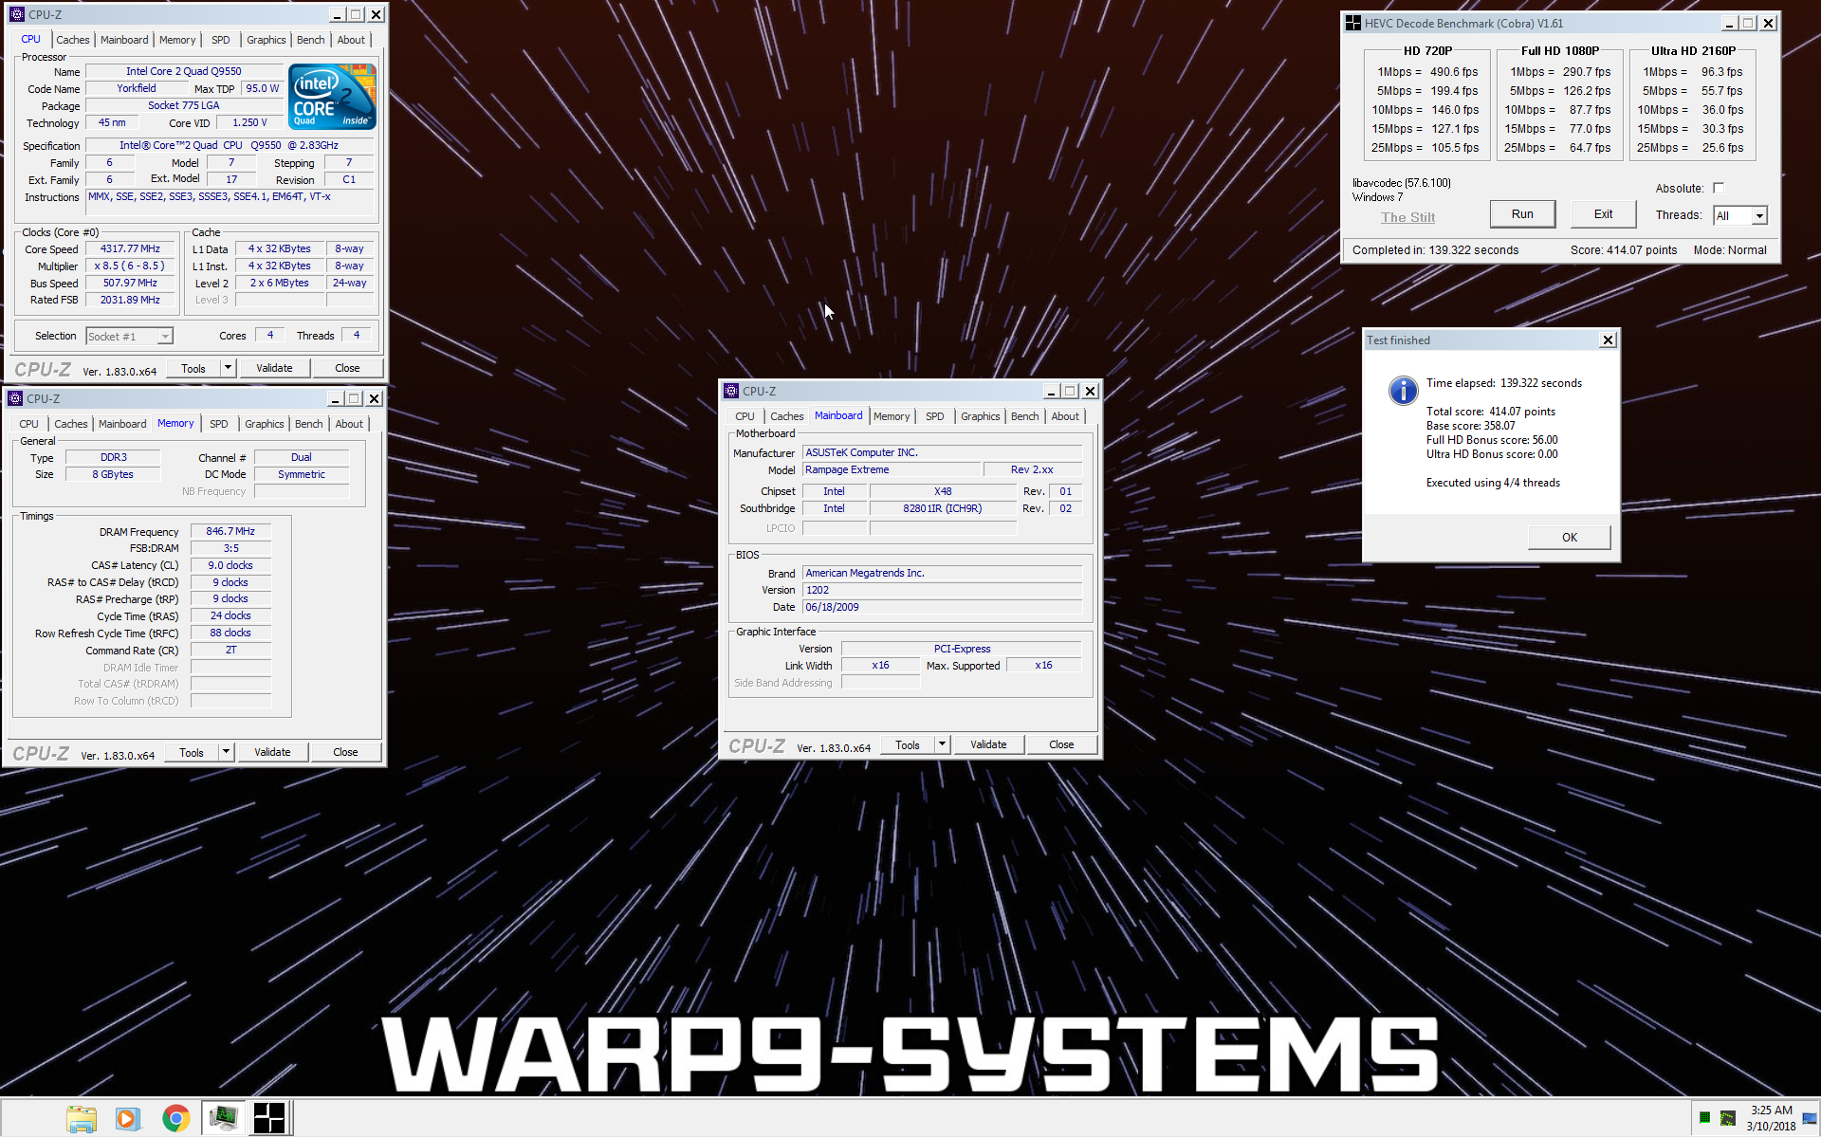
Task: Click the DRAM Frequency value field
Action: tap(230, 532)
